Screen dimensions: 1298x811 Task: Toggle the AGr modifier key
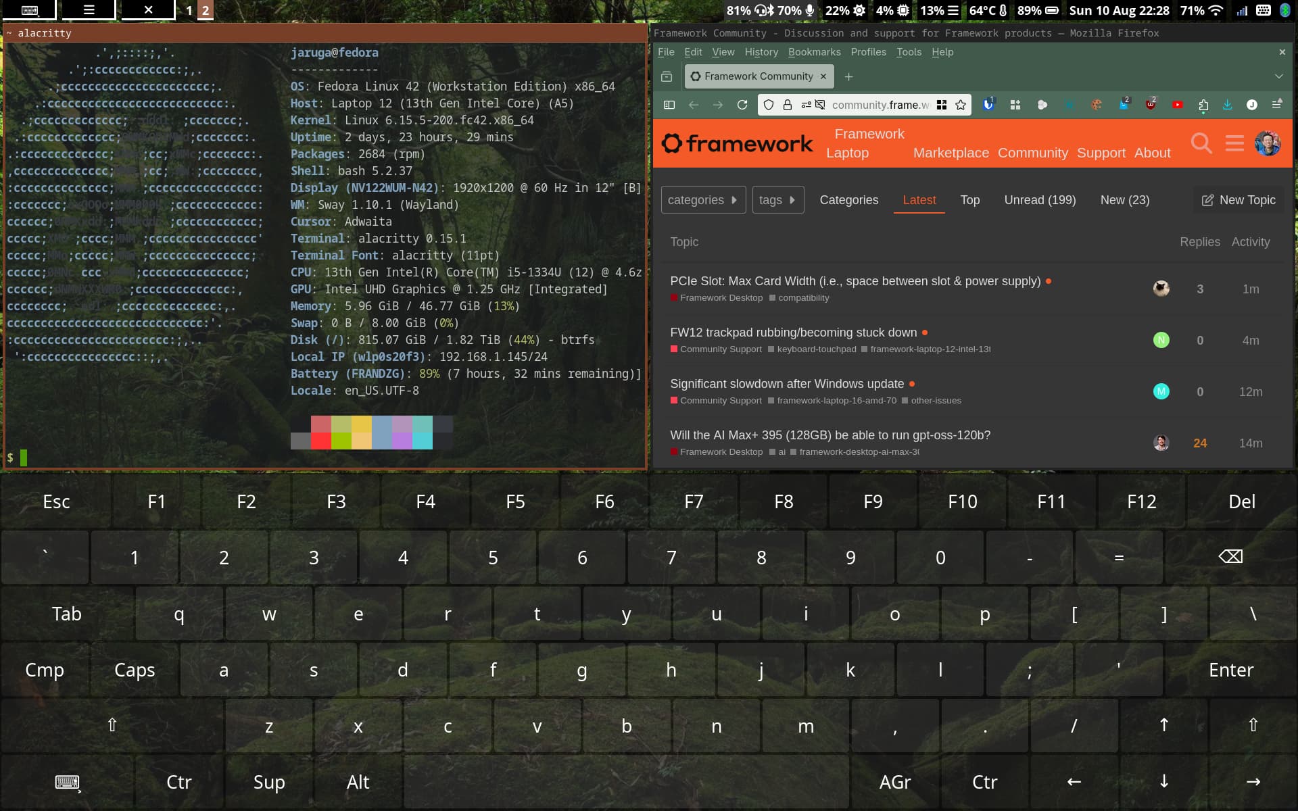pyautogui.click(x=894, y=783)
